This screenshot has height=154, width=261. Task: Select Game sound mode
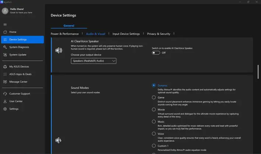(154, 98)
